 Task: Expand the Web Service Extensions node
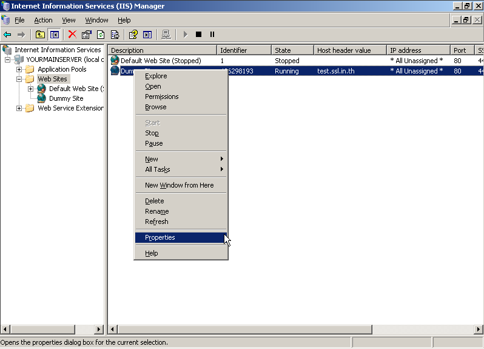(x=19, y=108)
